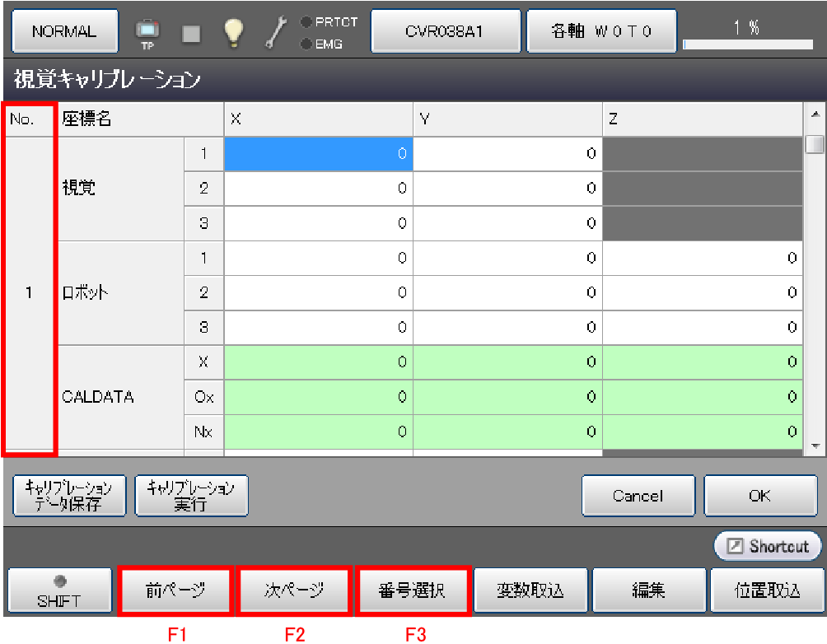Click the scrollbar up arrow

click(815, 114)
